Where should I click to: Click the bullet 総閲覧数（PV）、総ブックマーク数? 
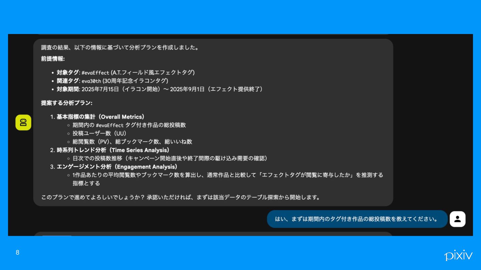click(x=132, y=142)
